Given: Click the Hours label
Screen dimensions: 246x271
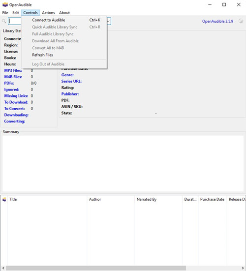Looking at the screenshot, I should [x=10, y=64].
